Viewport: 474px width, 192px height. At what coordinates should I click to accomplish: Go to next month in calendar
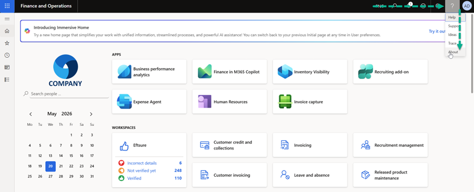tap(91, 114)
